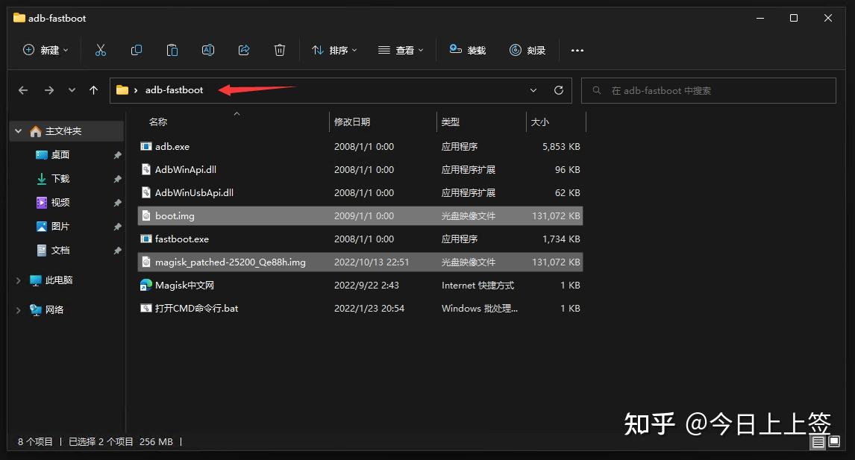The height and width of the screenshot is (460, 855).
Task: Open the ... more options menu
Action: point(577,50)
